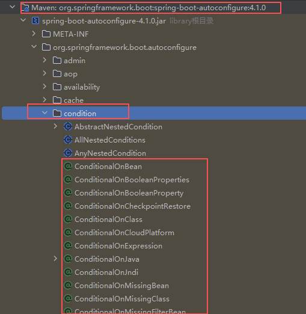306x314 pixels.
Task: Open the ConditionalOnBean annotation
Action: (x=108, y=167)
